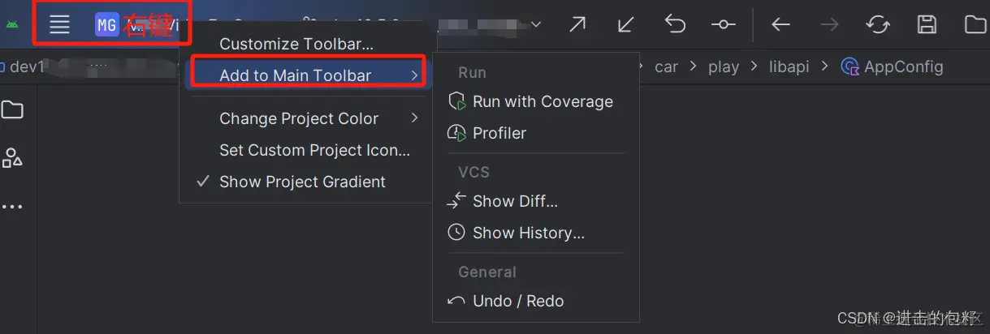Click the up-right arrow toolbar icon
Viewport: 990px width, 334px height.
click(x=577, y=24)
